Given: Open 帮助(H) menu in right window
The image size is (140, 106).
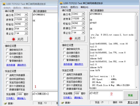Looking at the screenshot, I should tap(85, 7).
